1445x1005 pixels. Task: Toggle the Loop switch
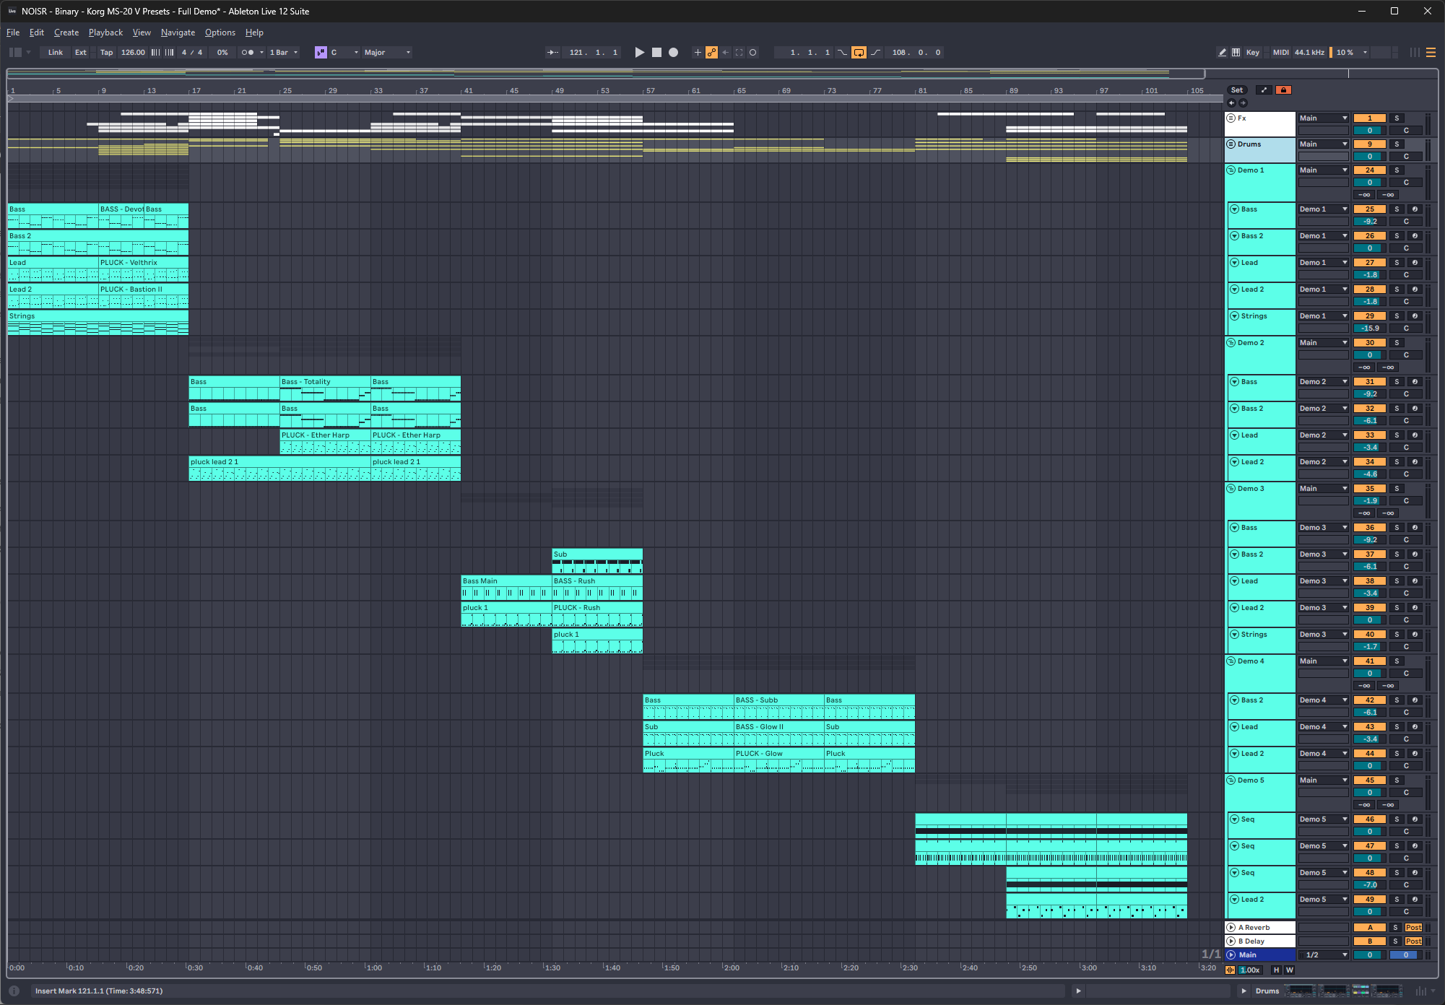pyautogui.click(x=859, y=53)
